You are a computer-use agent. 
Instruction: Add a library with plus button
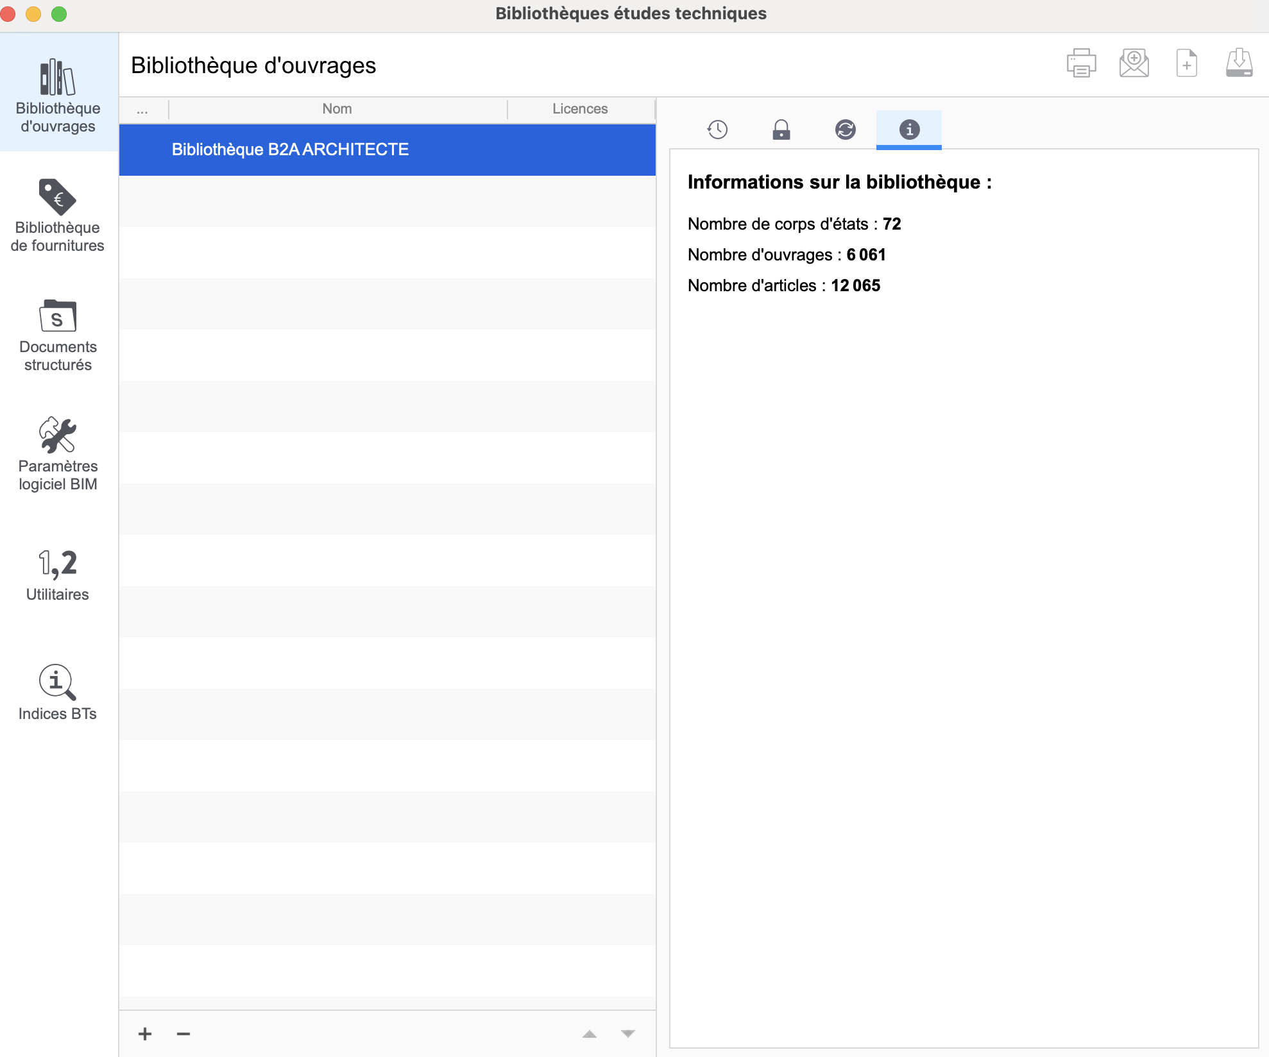pos(145,1033)
